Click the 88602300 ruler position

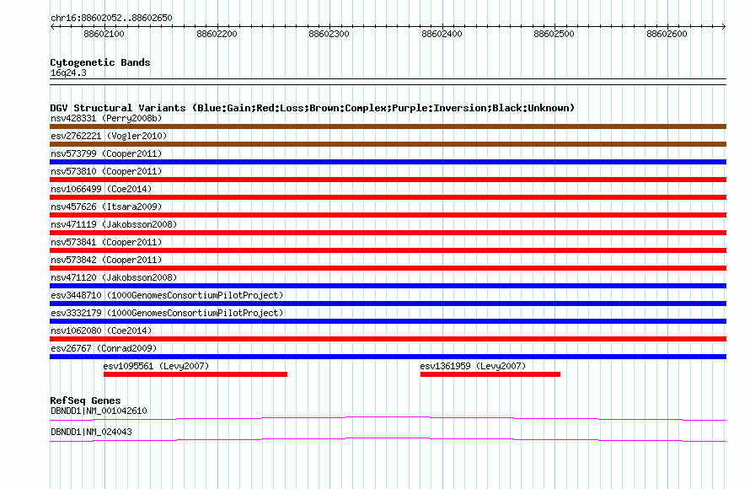[329, 34]
